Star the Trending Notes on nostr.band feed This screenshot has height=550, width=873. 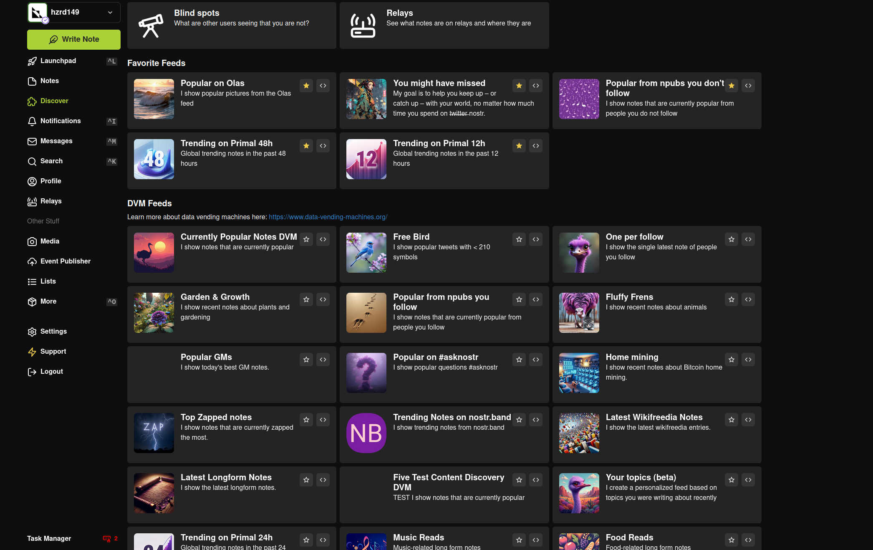pos(519,420)
